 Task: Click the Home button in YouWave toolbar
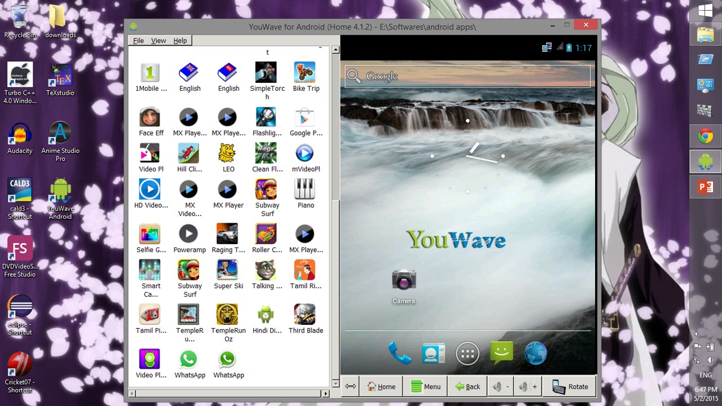(x=381, y=386)
